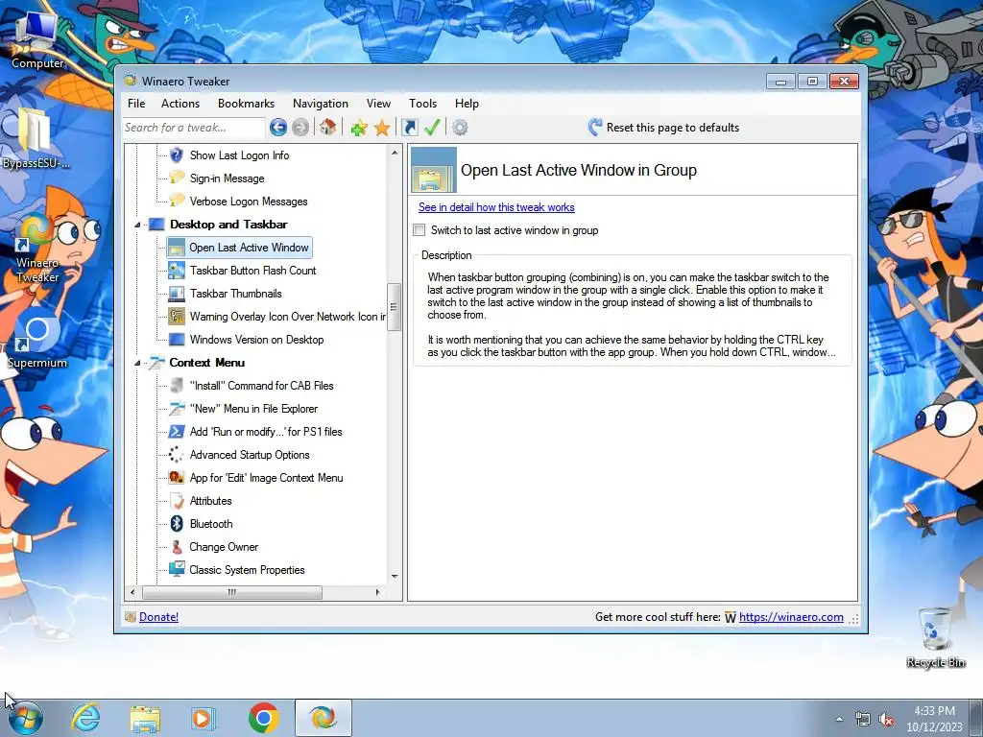Click the Taskbar Button Flash Count icon
The height and width of the screenshot is (737, 983).
coord(177,270)
